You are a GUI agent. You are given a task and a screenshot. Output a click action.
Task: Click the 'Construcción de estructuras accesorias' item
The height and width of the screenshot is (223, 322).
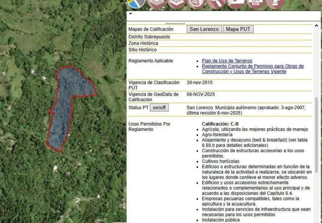coord(253,153)
